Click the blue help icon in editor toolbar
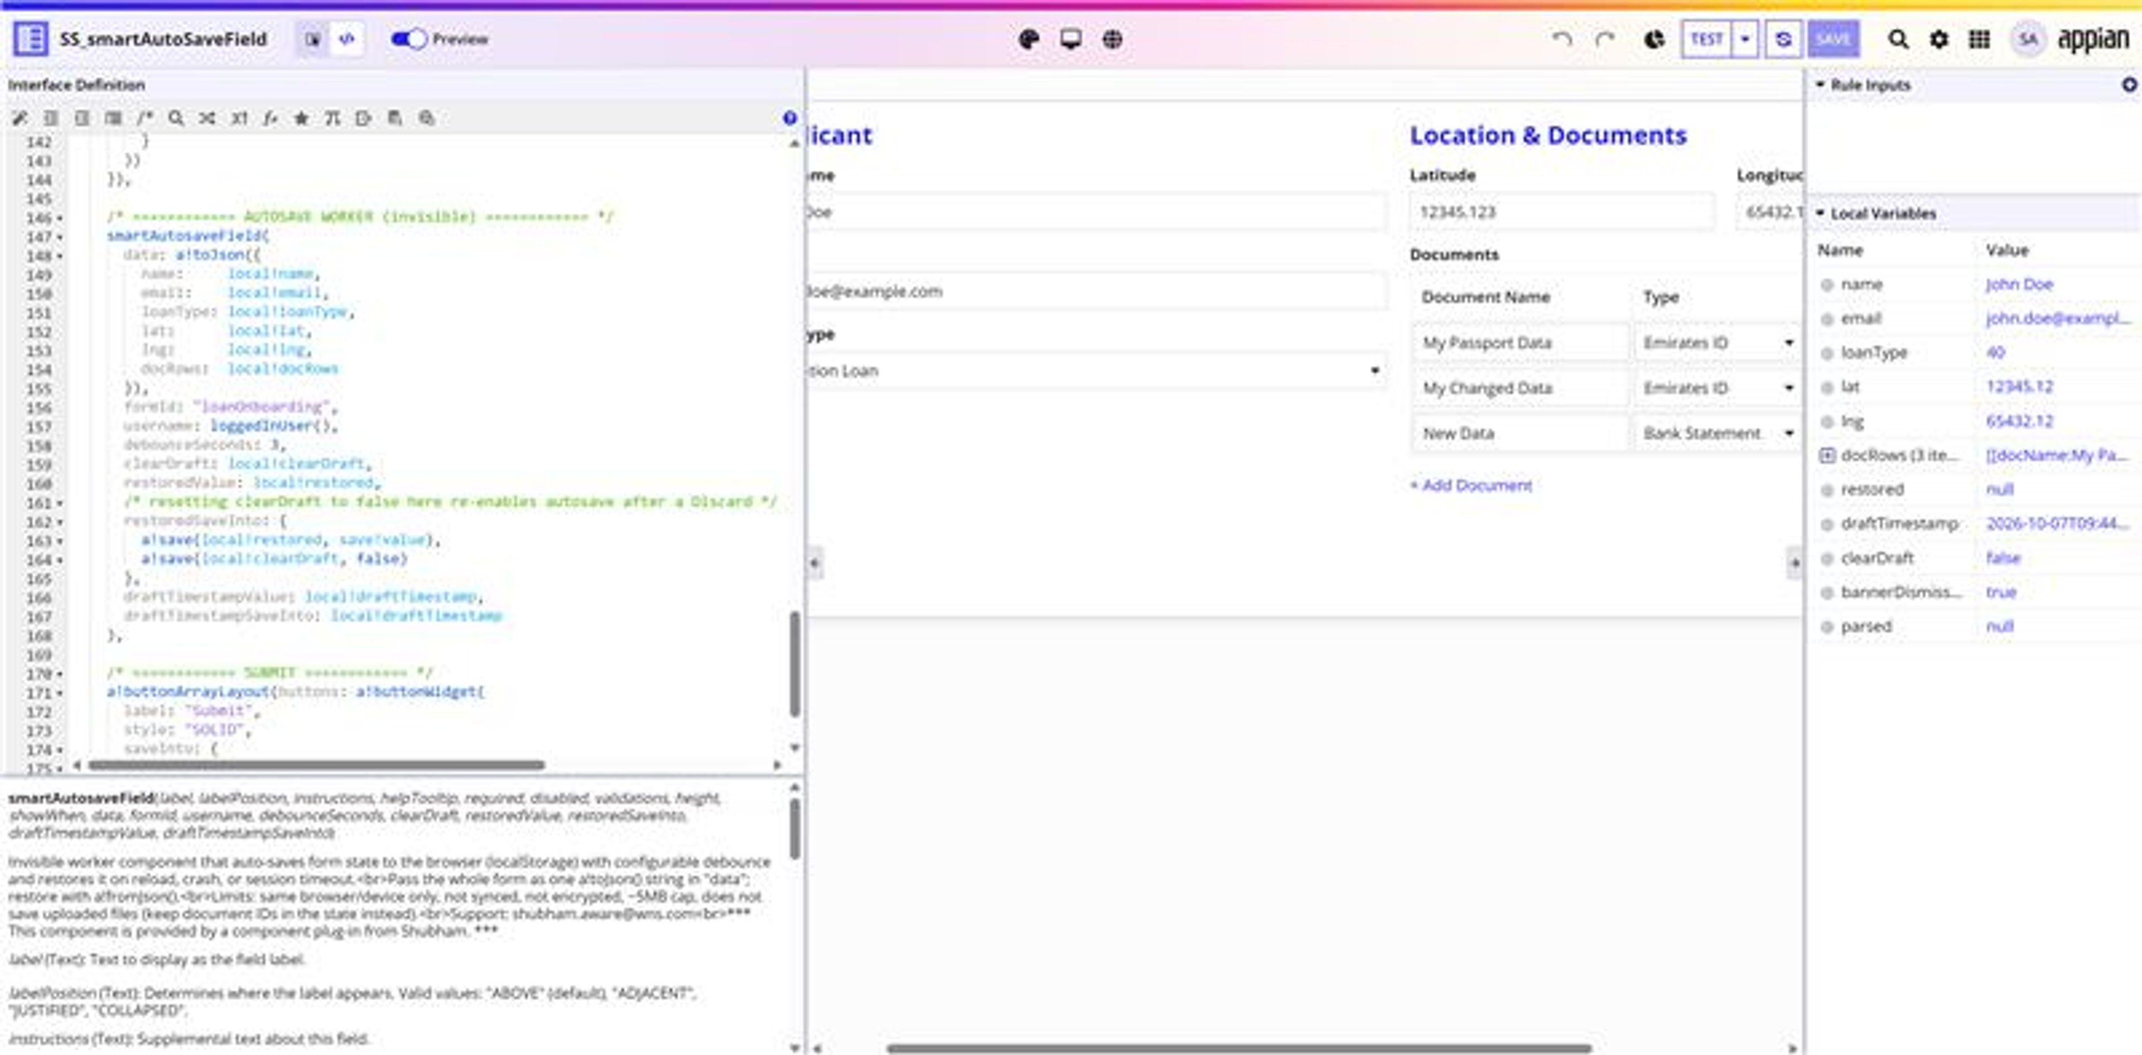The width and height of the screenshot is (2142, 1055). click(789, 118)
